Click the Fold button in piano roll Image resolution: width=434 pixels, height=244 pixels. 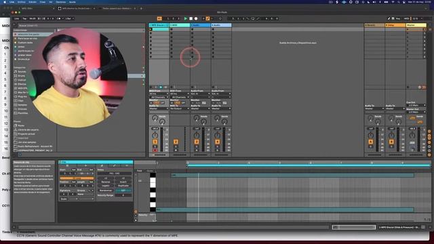coord(140,171)
